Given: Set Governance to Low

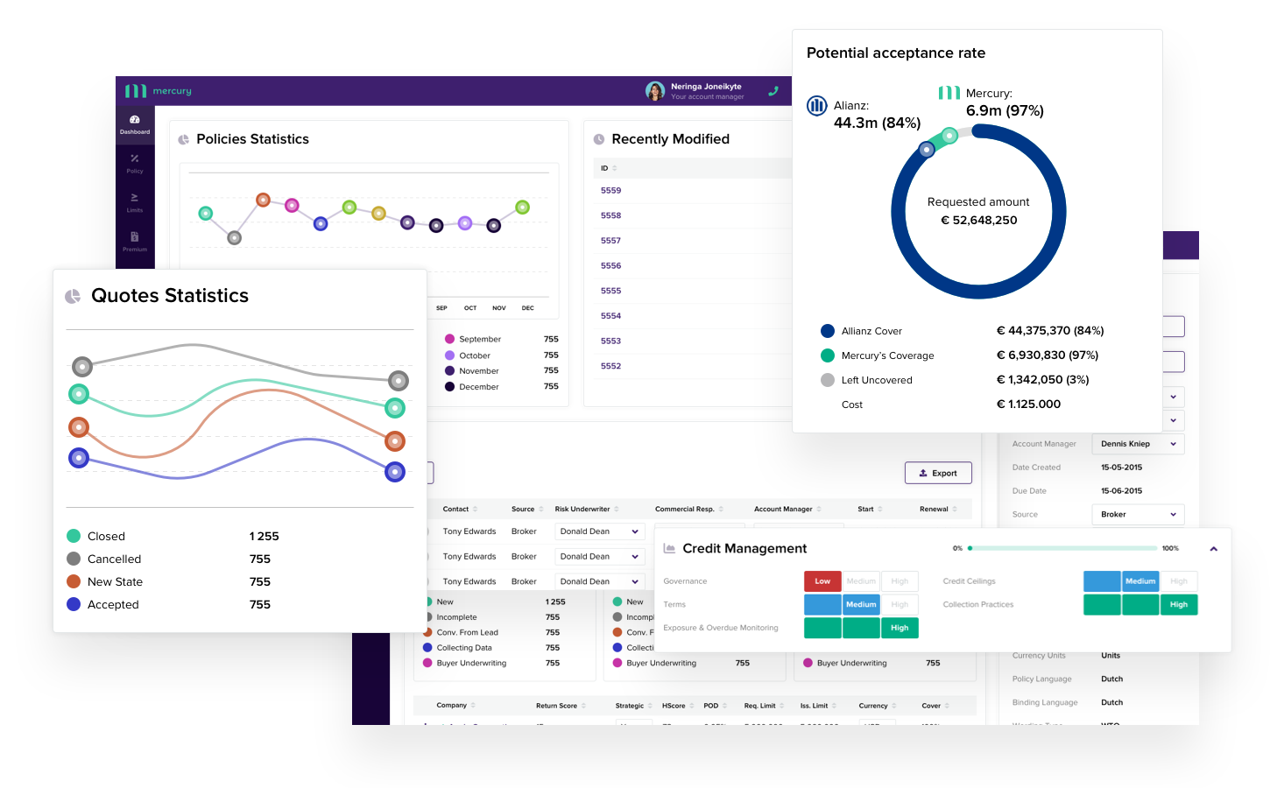Looking at the screenshot, I should 822,581.
